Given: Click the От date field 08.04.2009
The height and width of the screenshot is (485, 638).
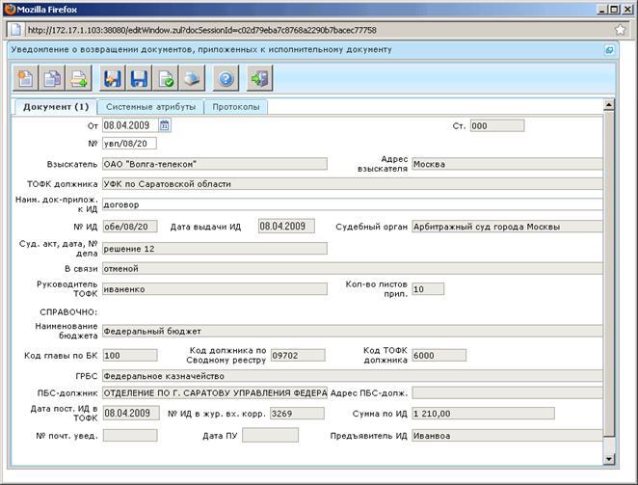Looking at the screenshot, I should click(130, 125).
